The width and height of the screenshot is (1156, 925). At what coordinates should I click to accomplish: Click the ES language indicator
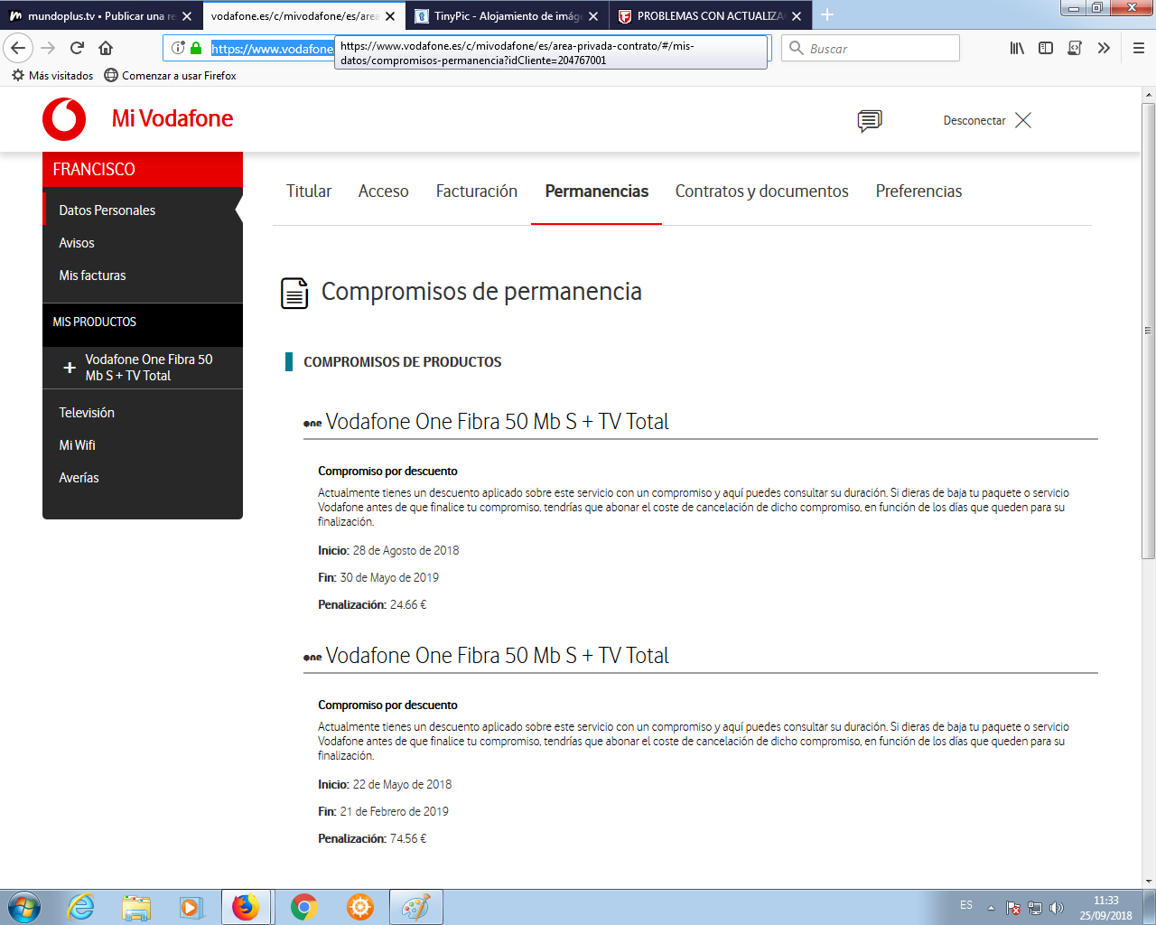coord(966,905)
